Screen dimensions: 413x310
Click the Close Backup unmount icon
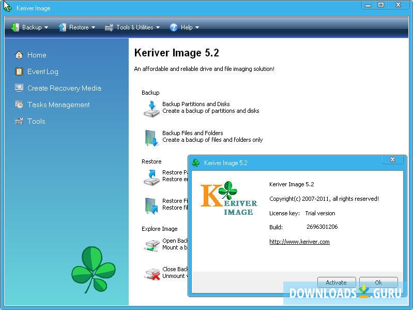click(152, 274)
